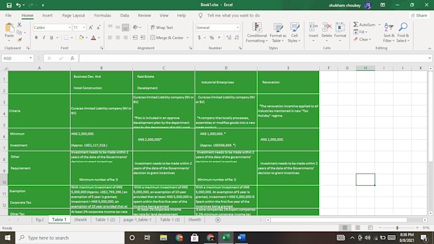Open Format as Table gallery
Screen dimensions: 434x244
(278, 33)
